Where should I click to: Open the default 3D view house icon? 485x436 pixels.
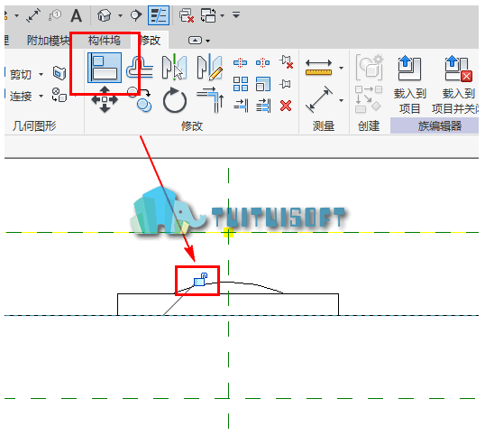104,15
